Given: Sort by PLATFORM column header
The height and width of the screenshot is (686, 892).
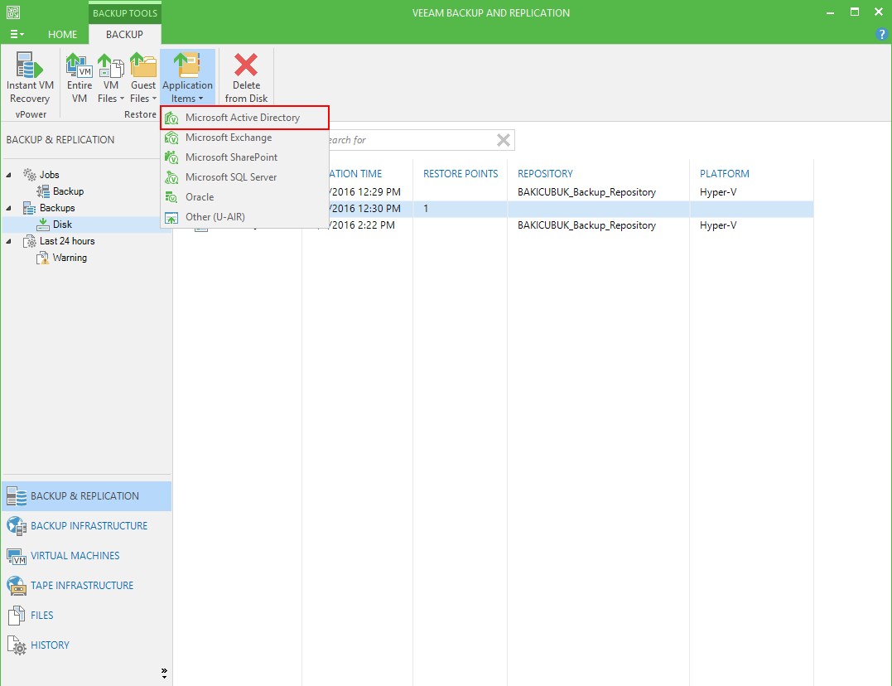Looking at the screenshot, I should (724, 174).
